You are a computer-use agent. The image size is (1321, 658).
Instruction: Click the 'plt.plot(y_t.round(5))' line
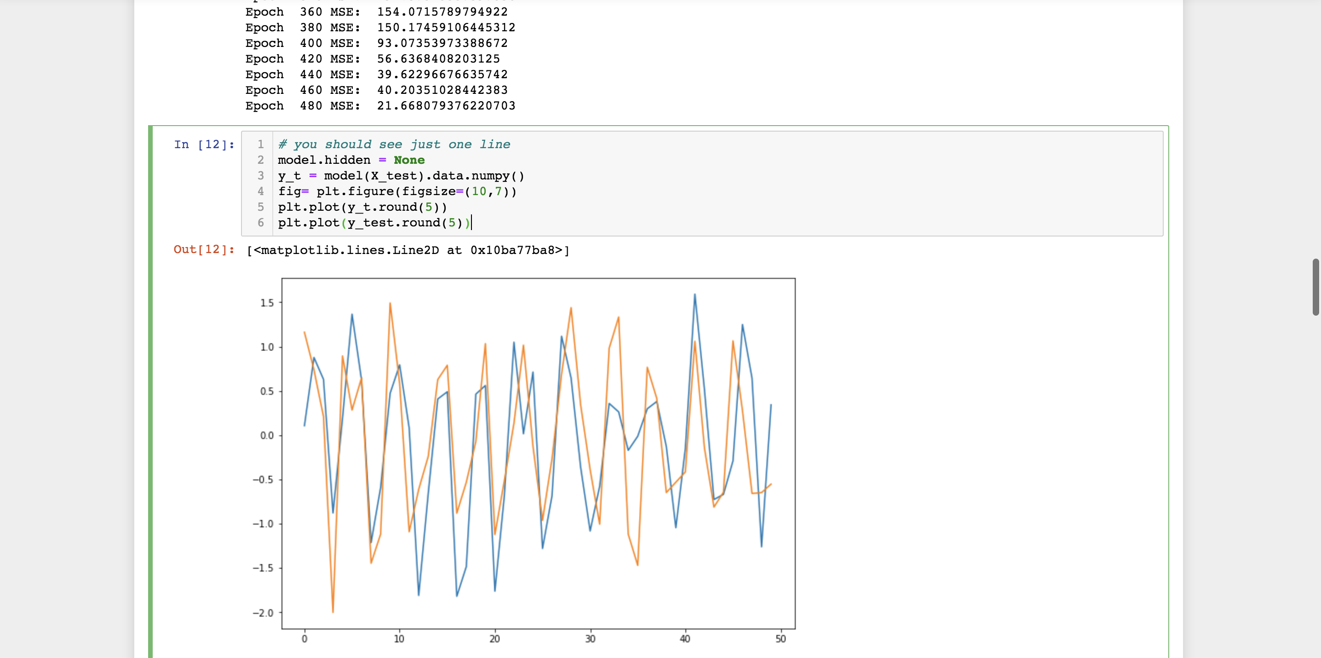pos(362,207)
